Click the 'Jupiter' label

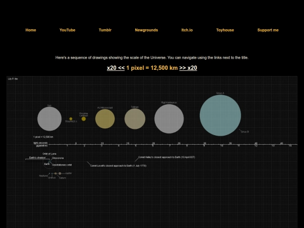[69, 173]
